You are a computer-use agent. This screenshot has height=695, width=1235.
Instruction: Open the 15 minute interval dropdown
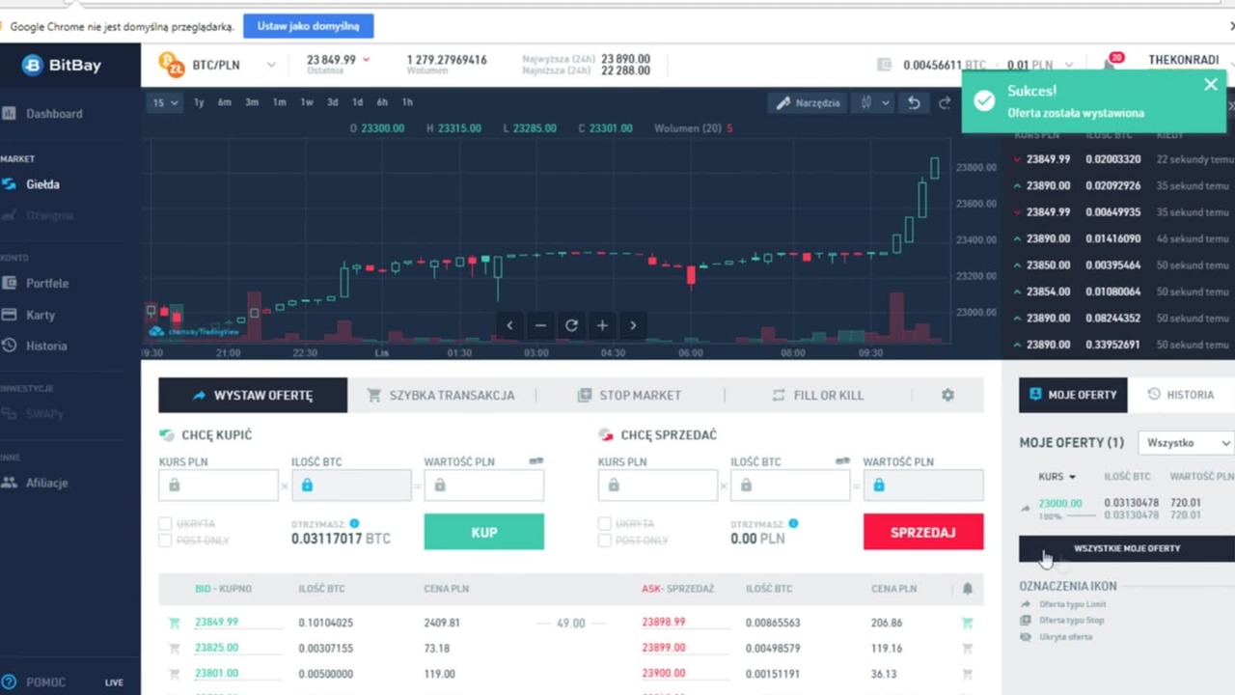coord(165,102)
